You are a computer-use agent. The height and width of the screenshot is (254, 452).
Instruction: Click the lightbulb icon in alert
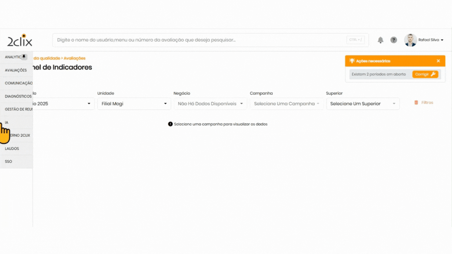click(352, 61)
